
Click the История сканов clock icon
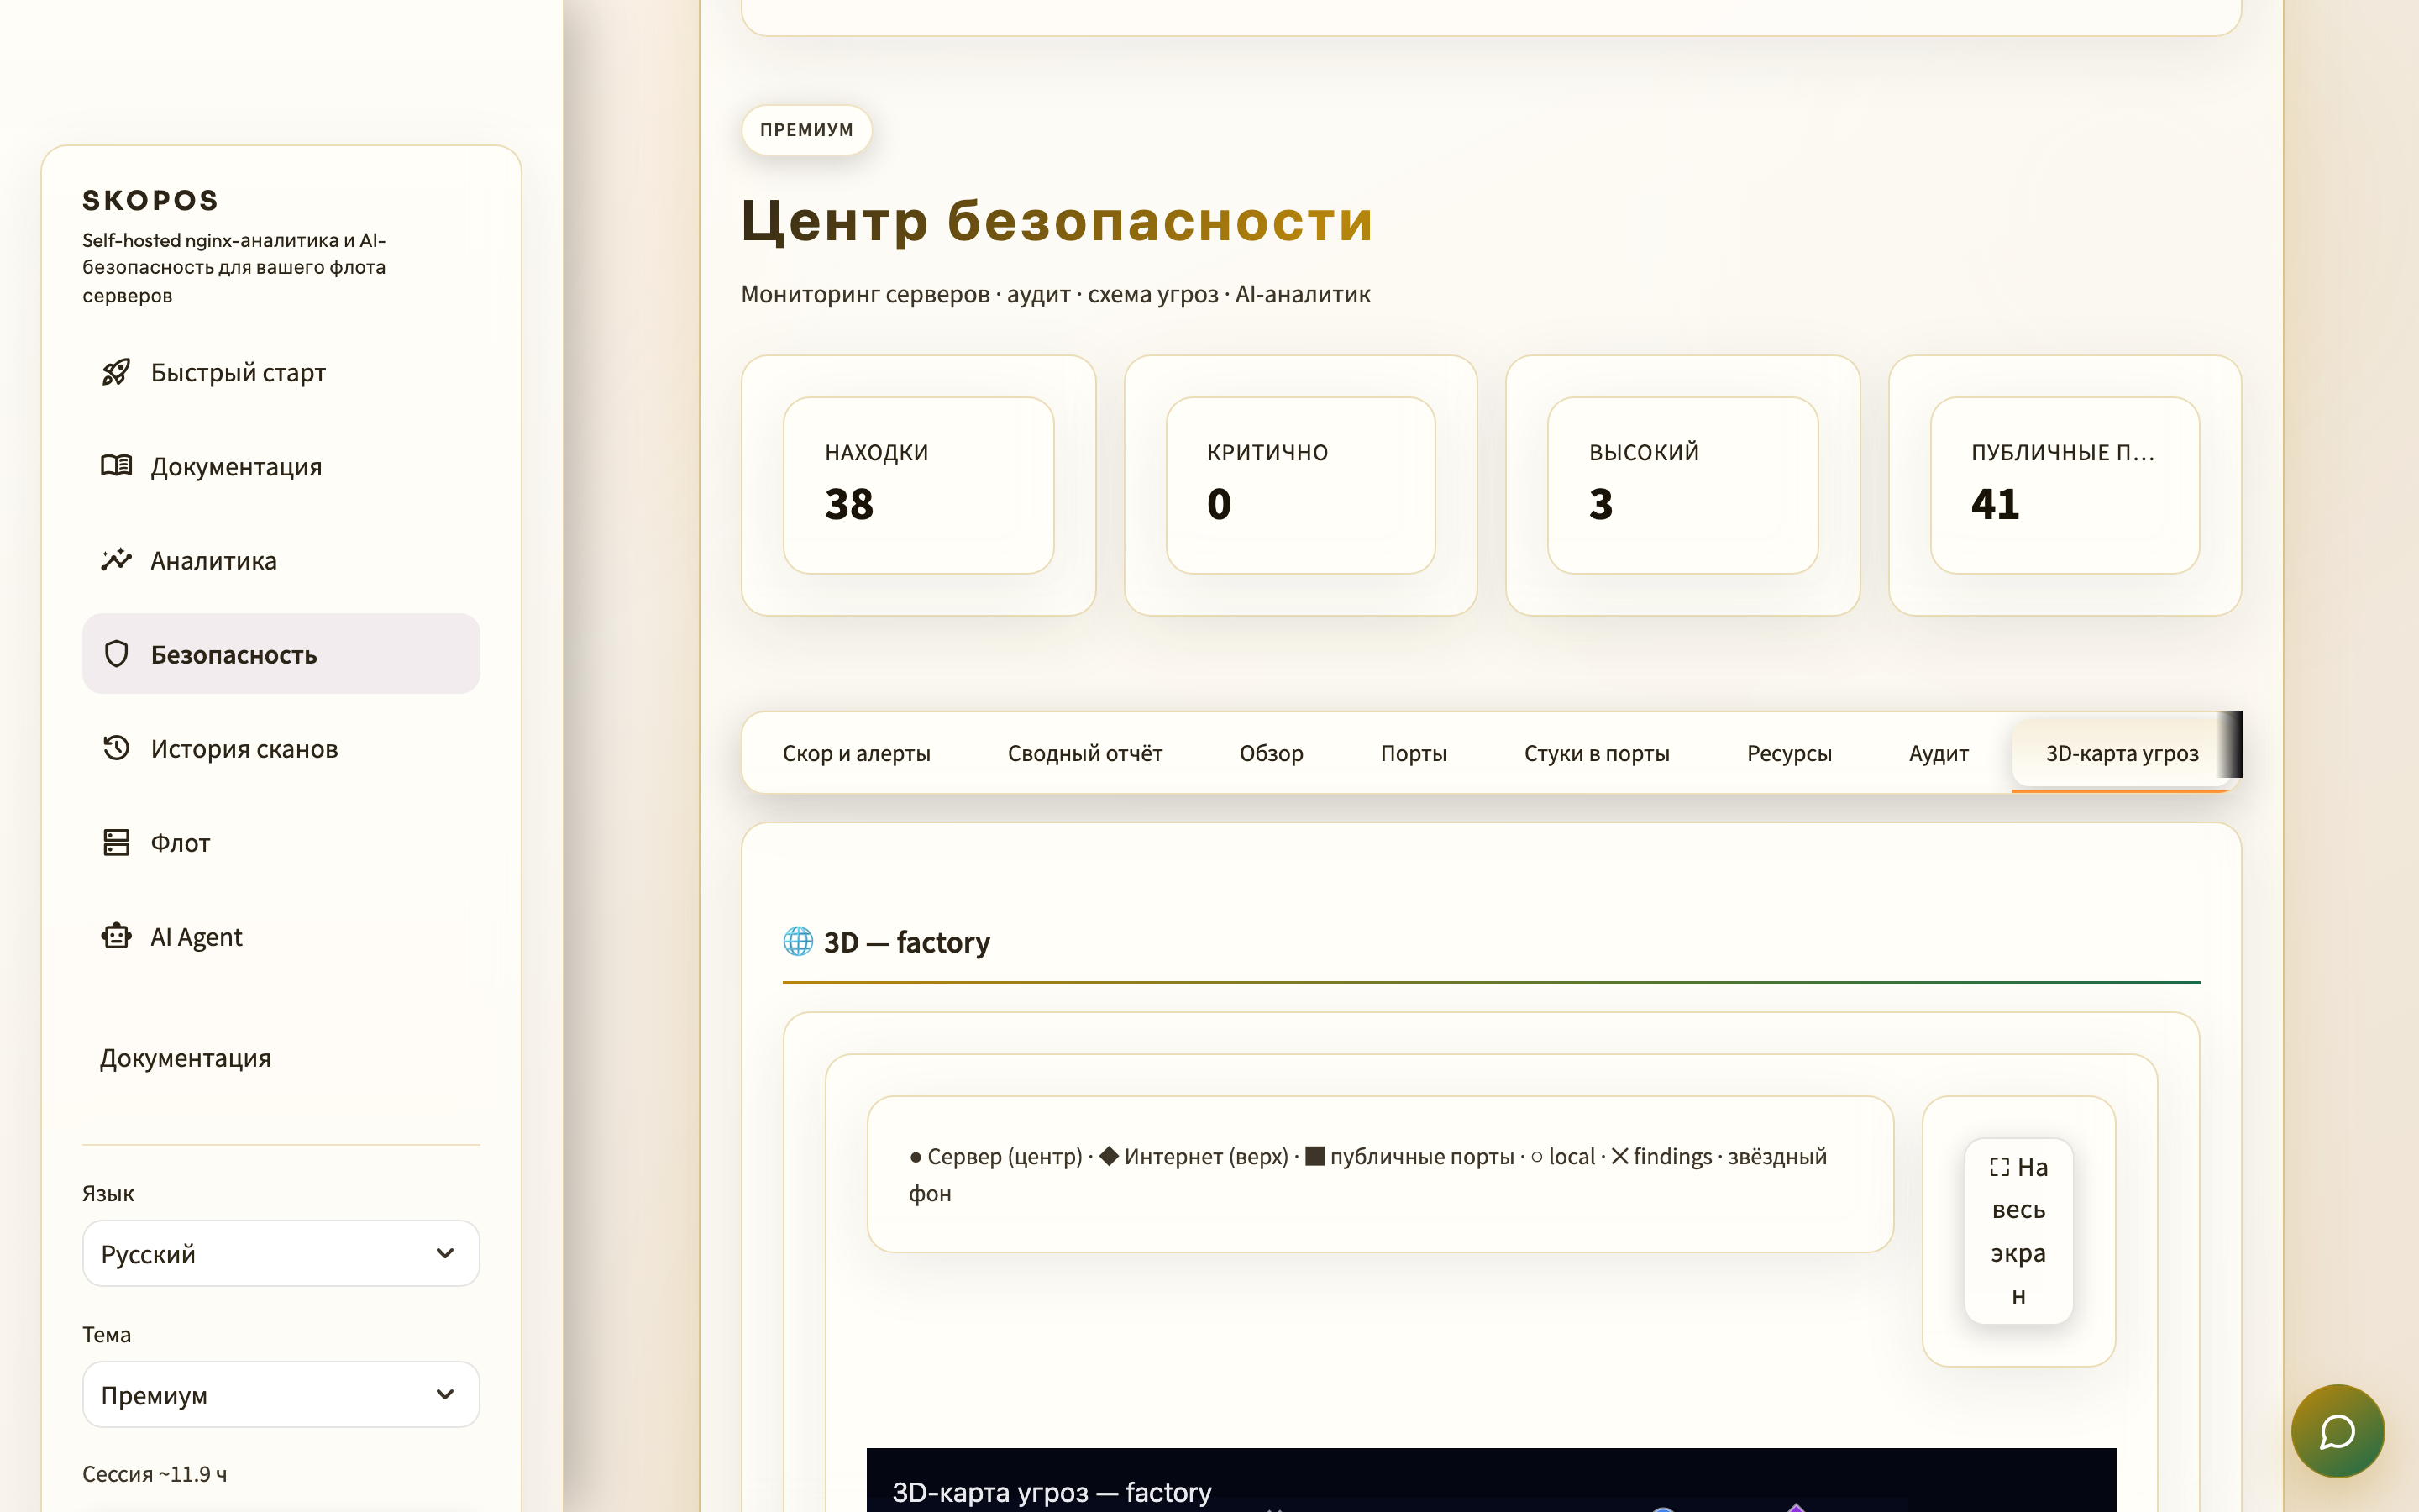[x=116, y=748]
